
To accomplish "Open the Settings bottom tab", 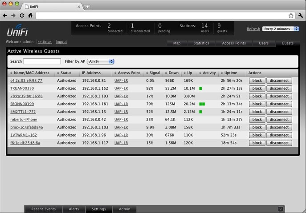I will point(99,209).
